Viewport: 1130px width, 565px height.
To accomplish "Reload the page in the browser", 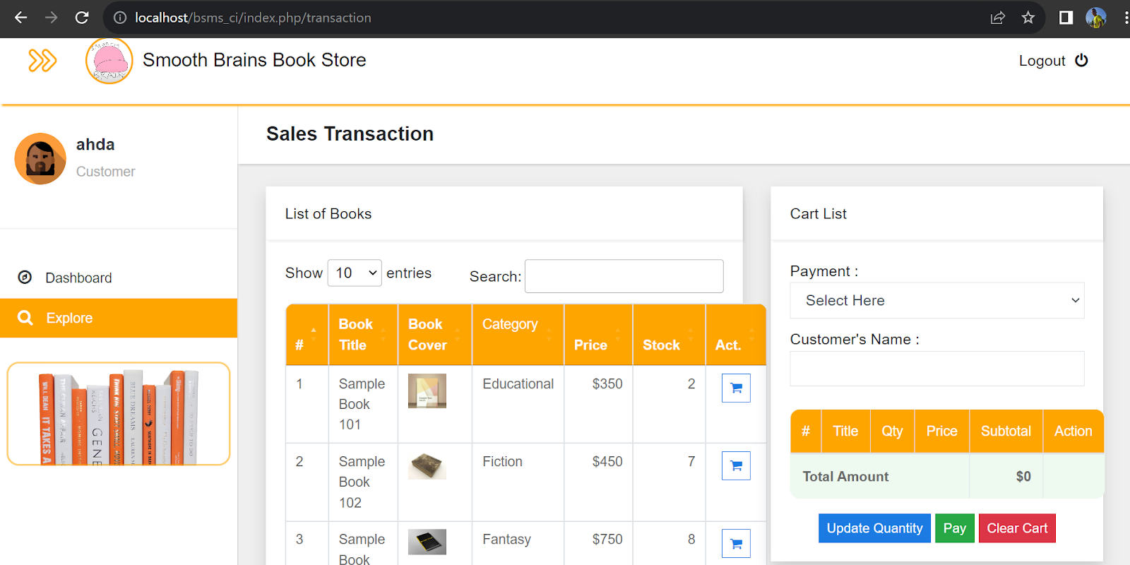I will (x=82, y=18).
